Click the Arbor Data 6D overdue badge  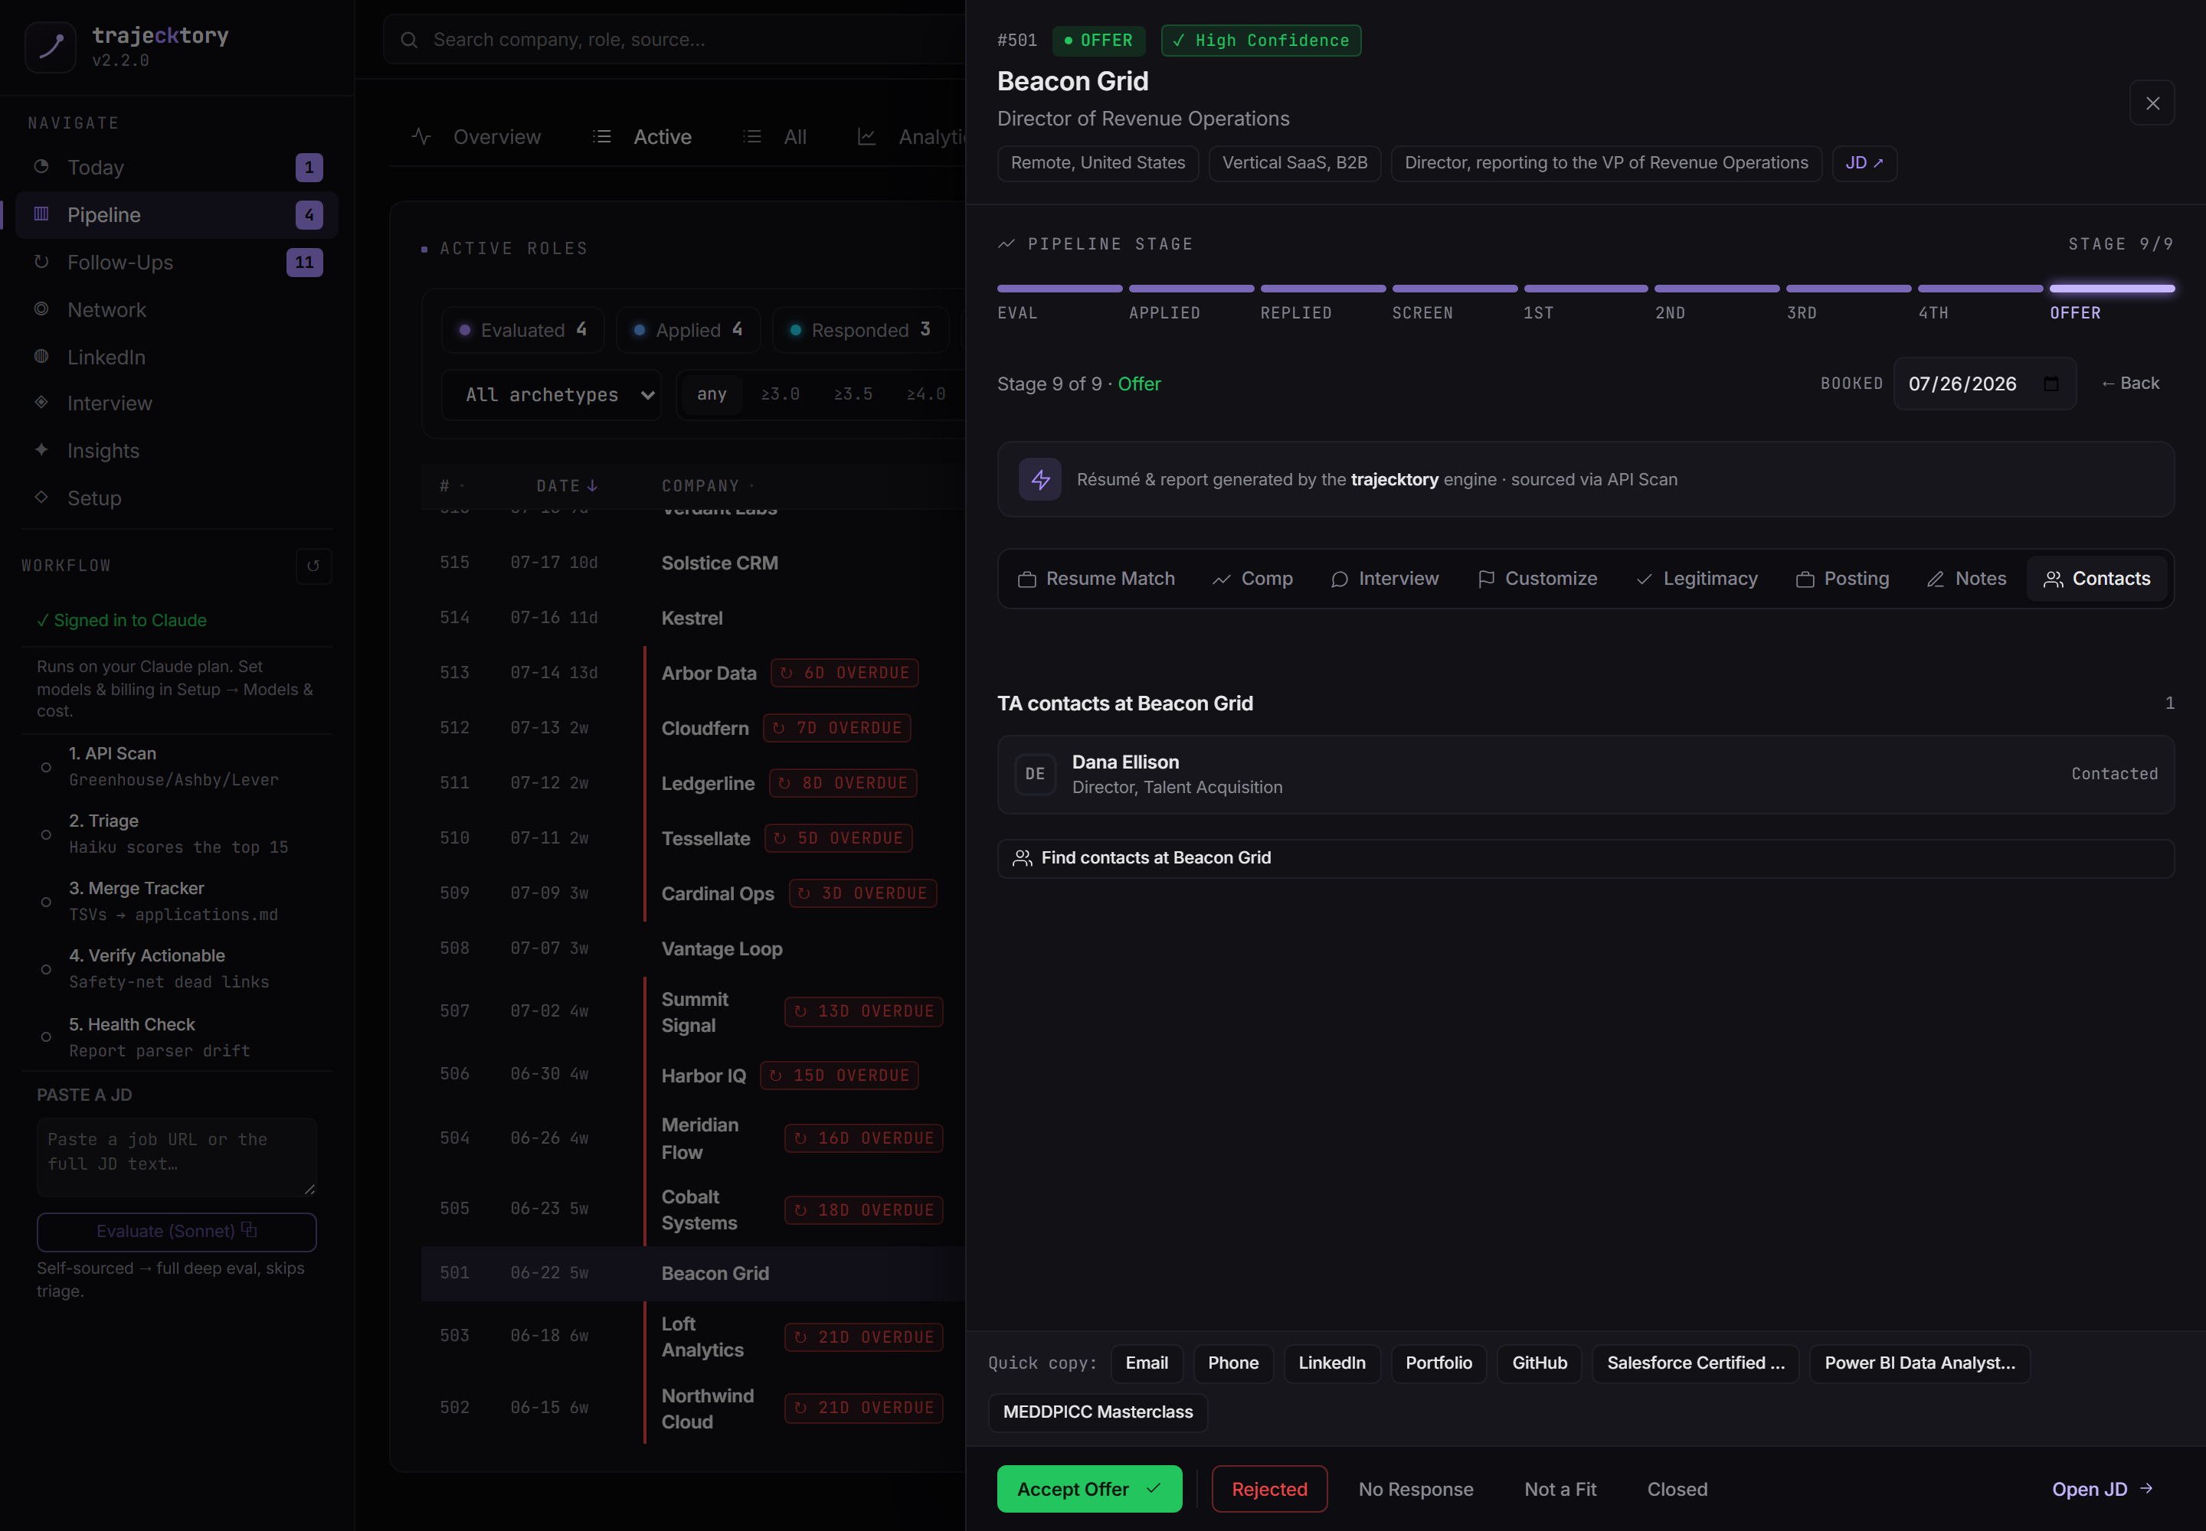click(x=845, y=674)
